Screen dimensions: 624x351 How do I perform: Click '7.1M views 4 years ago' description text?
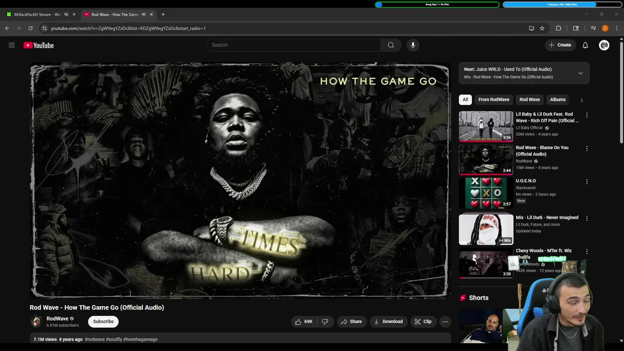(x=58, y=339)
